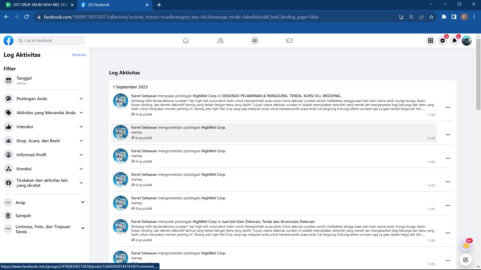The height and width of the screenshot is (270, 481).
Task: Click the 1 September 2023 date heading
Action: (x=130, y=87)
